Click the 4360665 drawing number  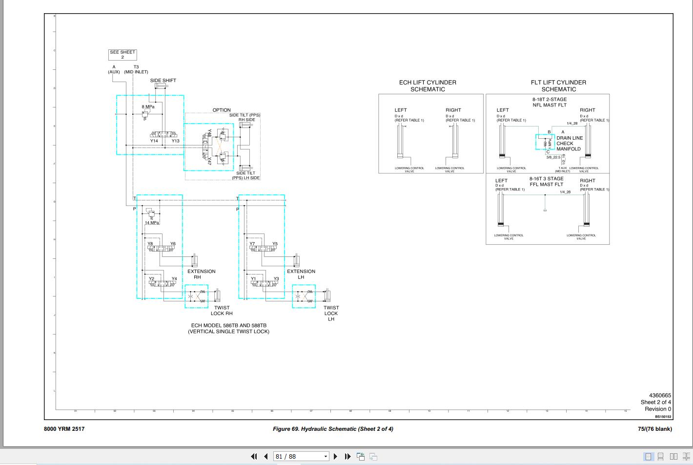[x=660, y=396]
